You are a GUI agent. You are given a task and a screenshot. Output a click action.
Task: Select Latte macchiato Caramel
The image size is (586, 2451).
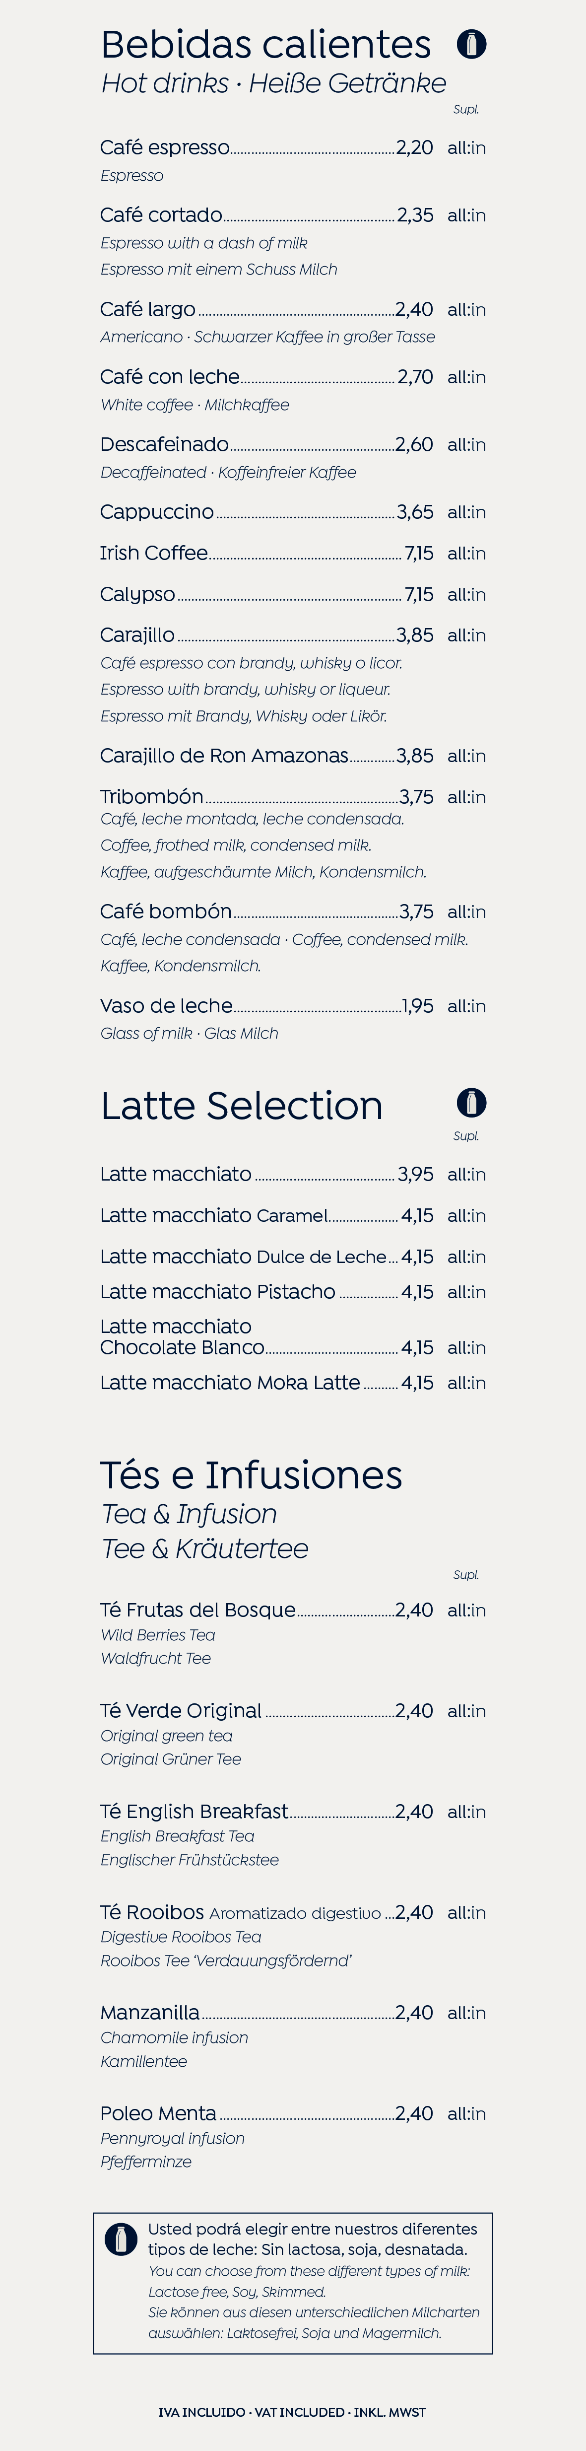[213, 1215]
